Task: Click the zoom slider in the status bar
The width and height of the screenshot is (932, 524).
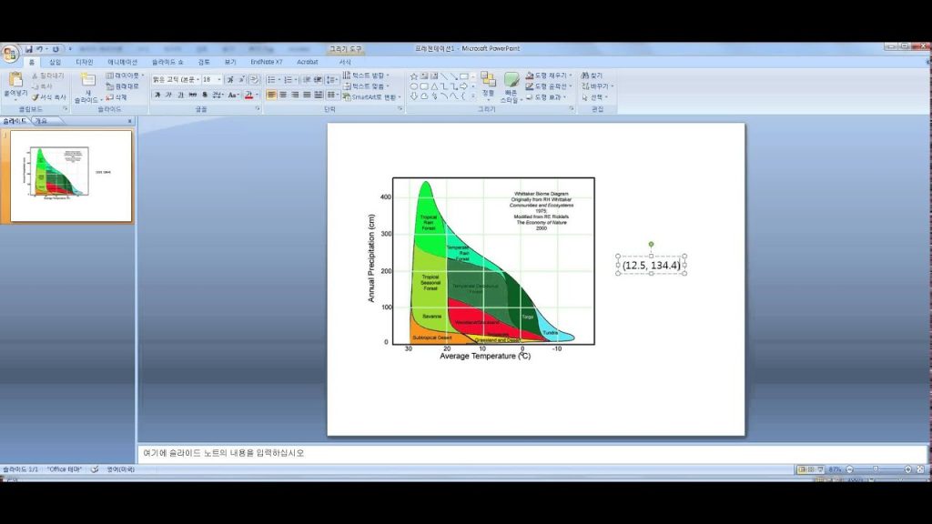Action: click(x=874, y=469)
